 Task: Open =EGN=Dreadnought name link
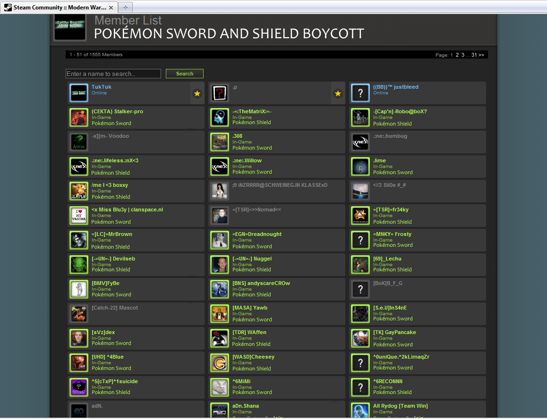click(257, 234)
